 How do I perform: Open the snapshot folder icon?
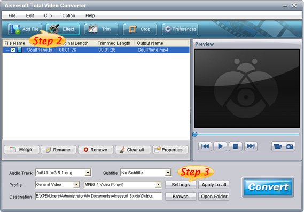pos(278,146)
